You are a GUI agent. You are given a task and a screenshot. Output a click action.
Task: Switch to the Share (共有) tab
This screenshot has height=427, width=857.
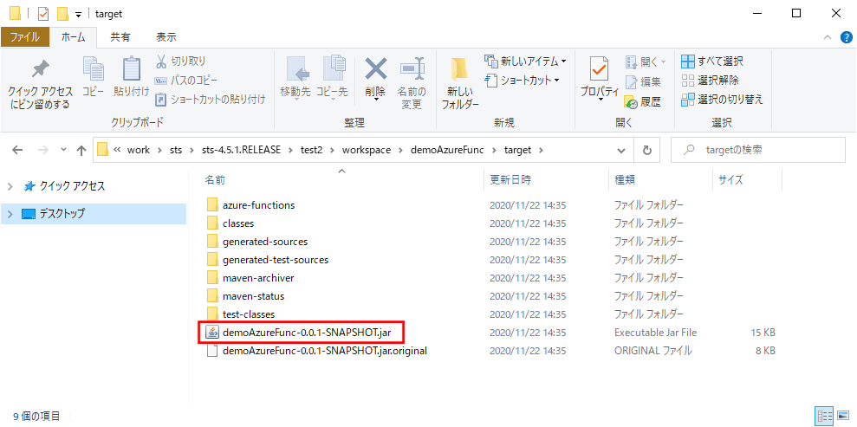(x=120, y=37)
